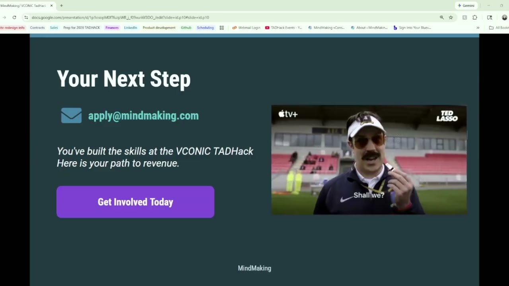
Task: Open the Github bookmark folder
Action: 186,28
